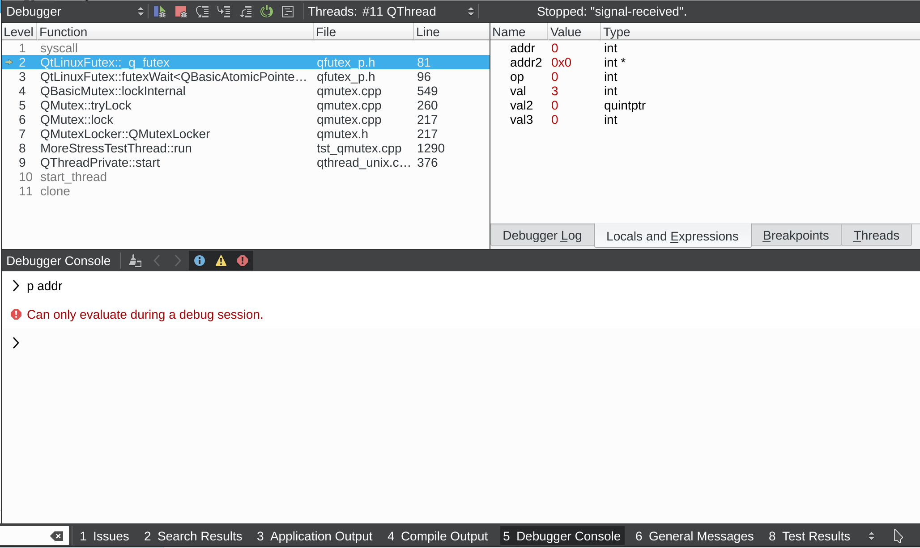920x548 pixels.
Task: Click the Step Over icon
Action: pyautogui.click(x=202, y=12)
